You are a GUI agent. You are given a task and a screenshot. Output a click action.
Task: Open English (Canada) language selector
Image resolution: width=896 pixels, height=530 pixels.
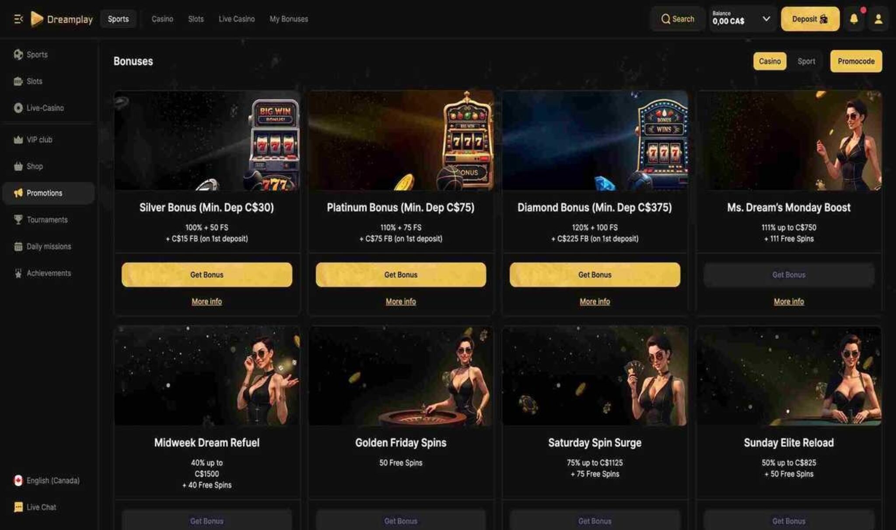tap(47, 481)
